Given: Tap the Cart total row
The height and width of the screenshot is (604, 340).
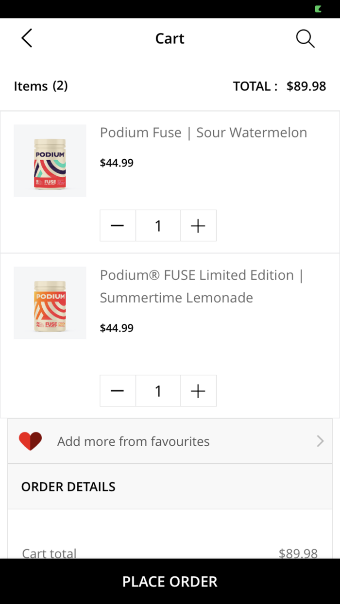Looking at the screenshot, I should point(170,553).
